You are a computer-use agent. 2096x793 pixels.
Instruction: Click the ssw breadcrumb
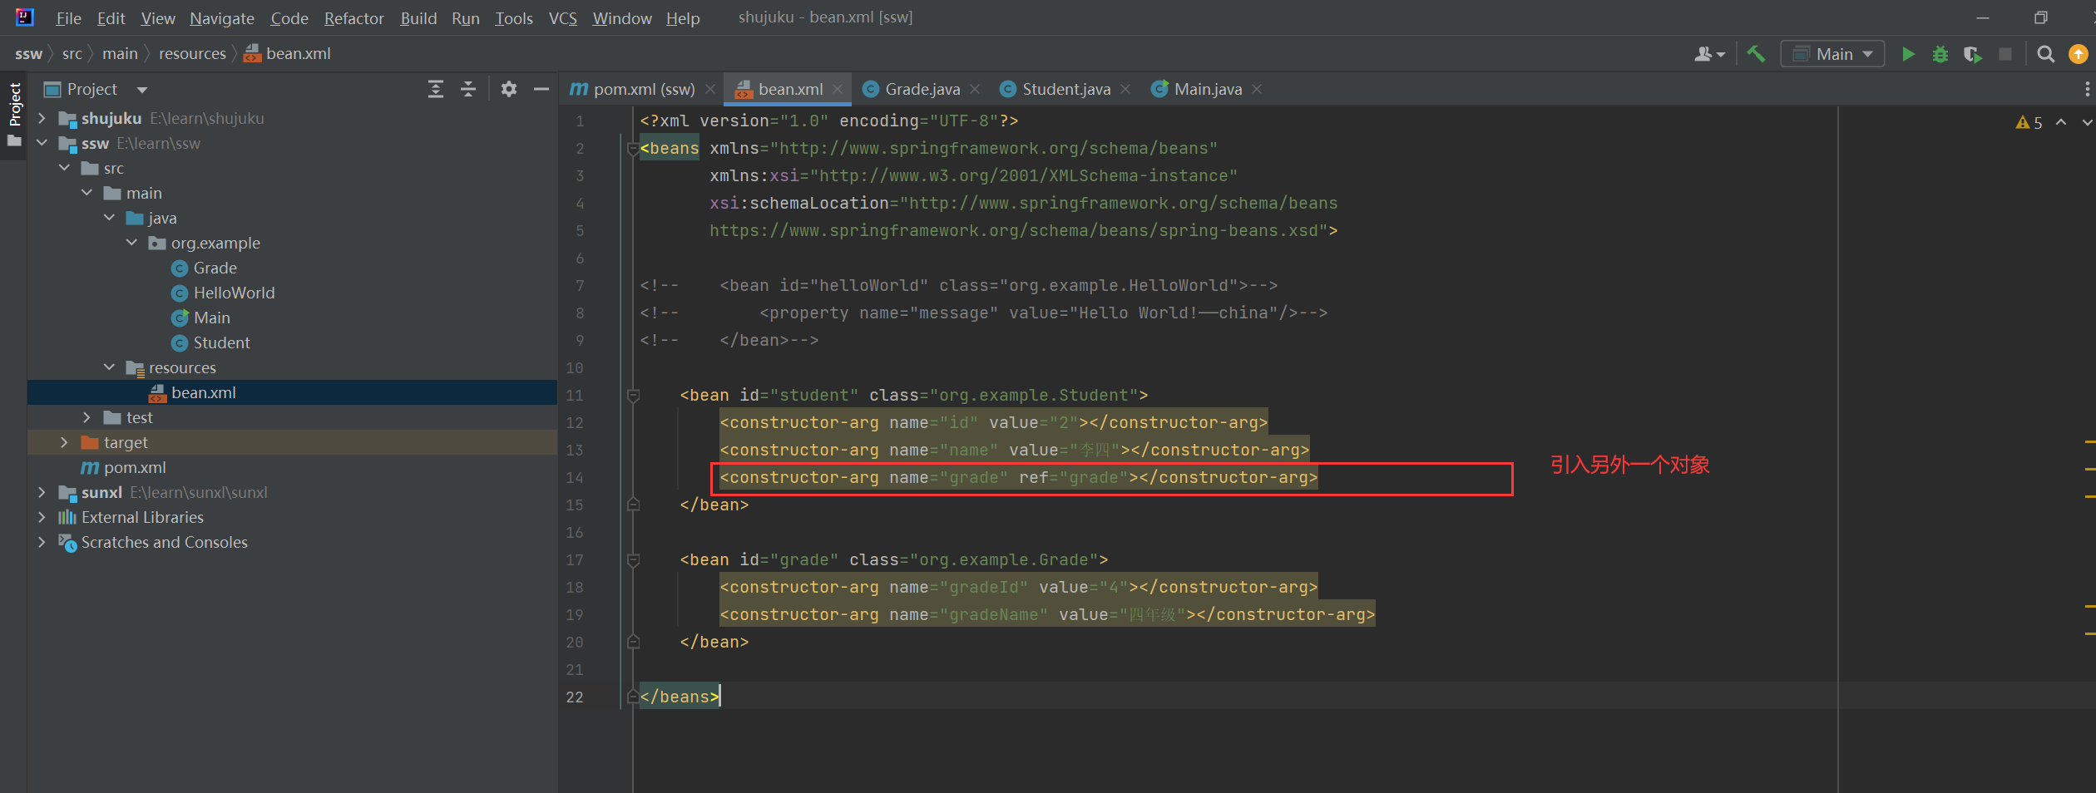[x=28, y=54]
